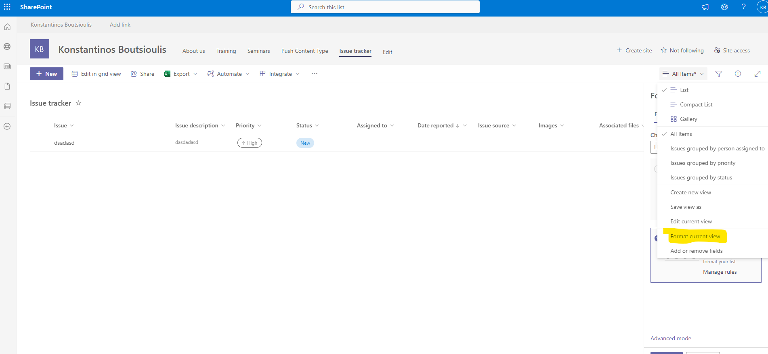This screenshot has width=768, height=354.
Task: Open My lists icon in left rail
Action: point(7,106)
